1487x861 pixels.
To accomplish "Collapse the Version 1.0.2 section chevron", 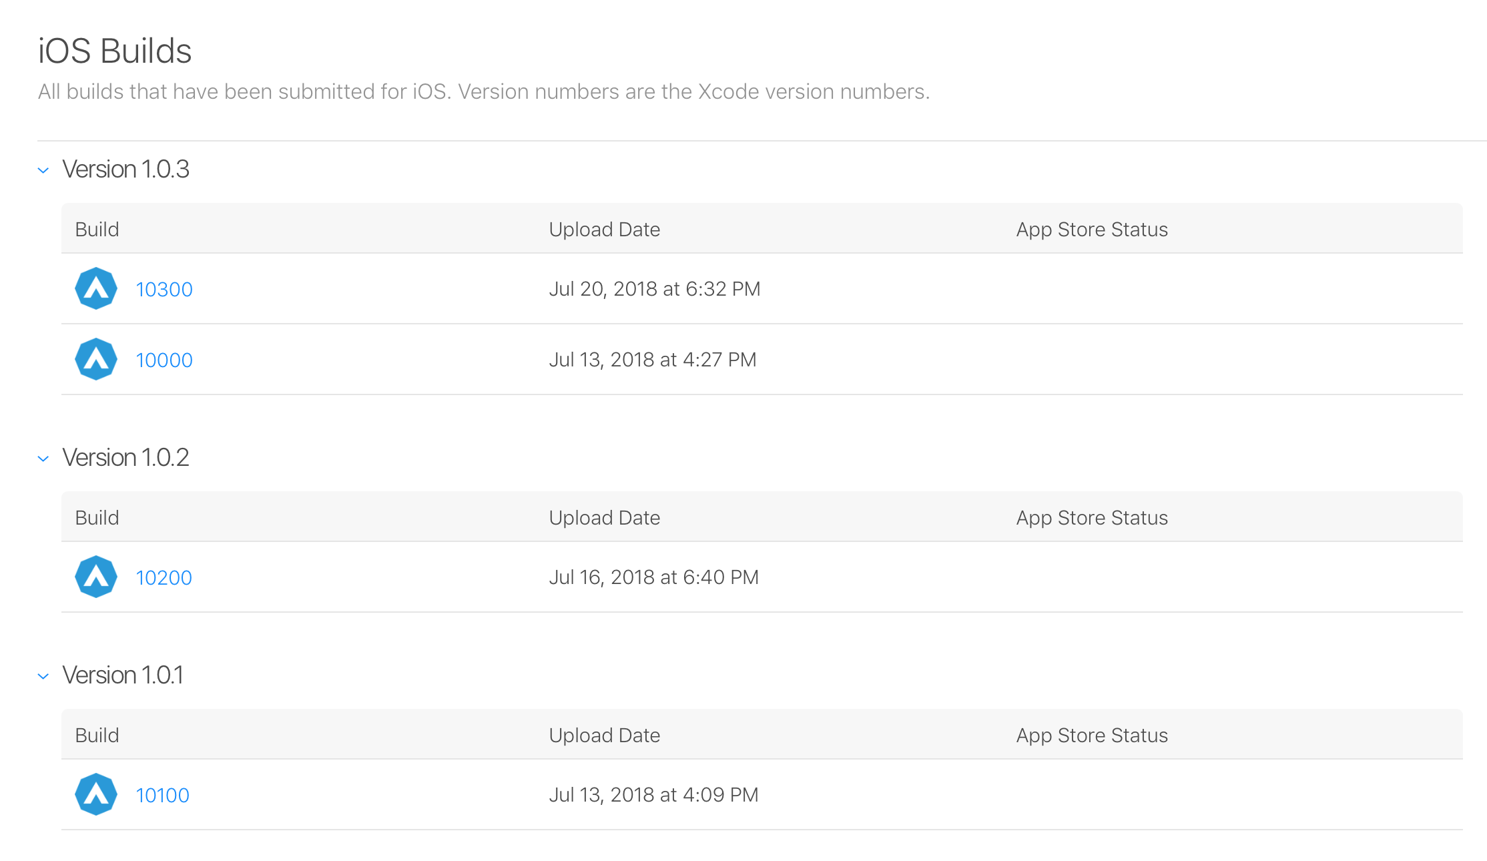I will pos(43,459).
